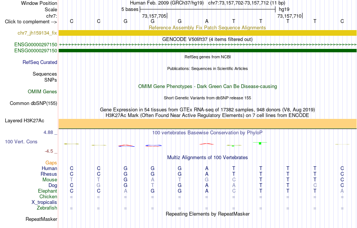This screenshot has width=357, height=228.
Task: Click the Layered H3K27Ac track label
Action: click(x=24, y=121)
